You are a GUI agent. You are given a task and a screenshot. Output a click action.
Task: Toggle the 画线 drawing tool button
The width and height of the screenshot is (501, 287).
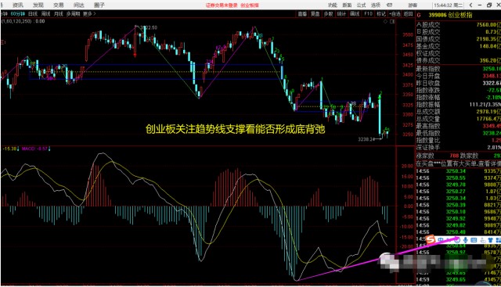pyautogui.click(x=355, y=14)
